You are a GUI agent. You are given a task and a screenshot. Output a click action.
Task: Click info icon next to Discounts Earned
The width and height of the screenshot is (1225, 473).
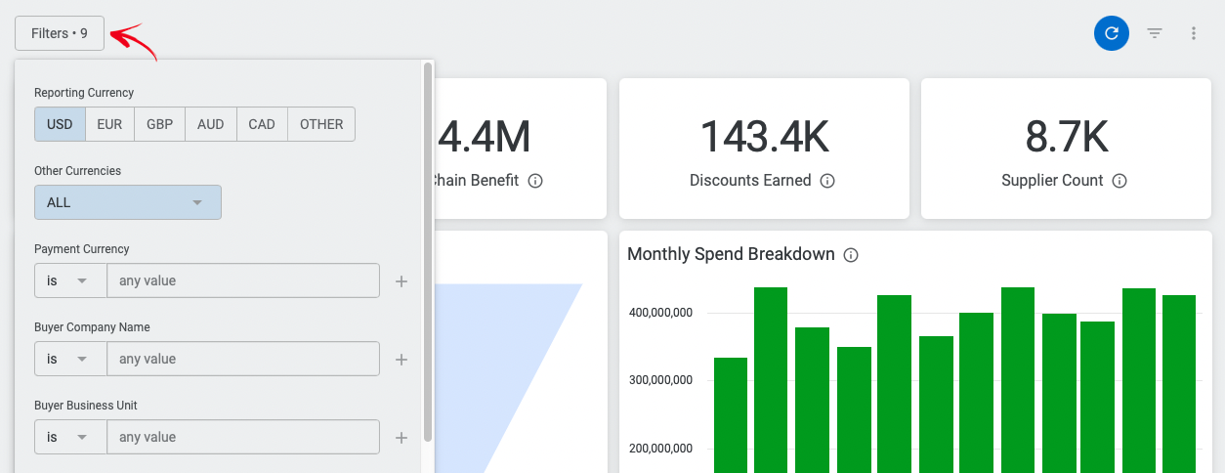827,181
